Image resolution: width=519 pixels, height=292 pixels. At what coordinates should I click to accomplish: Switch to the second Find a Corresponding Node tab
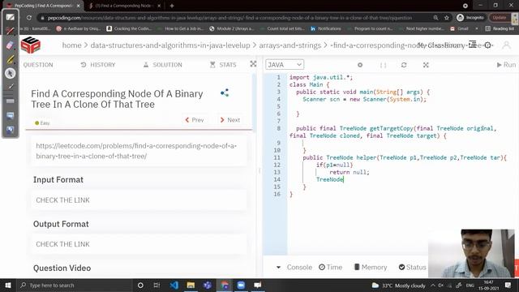click(x=124, y=6)
